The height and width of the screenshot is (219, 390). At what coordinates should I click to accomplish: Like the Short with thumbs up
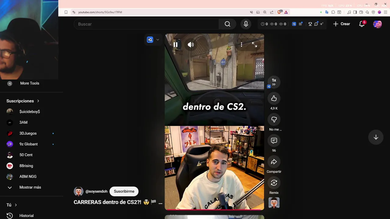coord(274,98)
